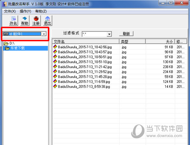Sort by 大小 column header
The height and width of the screenshot is (145, 190).
[160, 42]
